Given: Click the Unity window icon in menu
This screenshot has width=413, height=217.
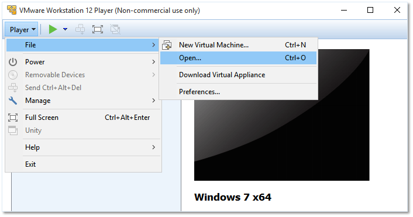Looking at the screenshot, I should 13,130.
